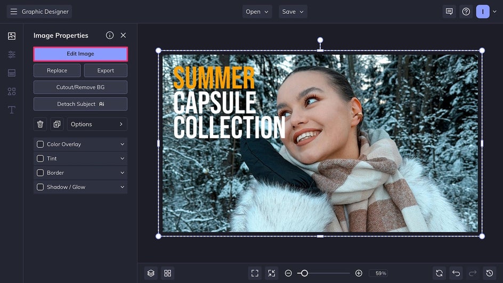Open the help question mark icon

click(466, 12)
